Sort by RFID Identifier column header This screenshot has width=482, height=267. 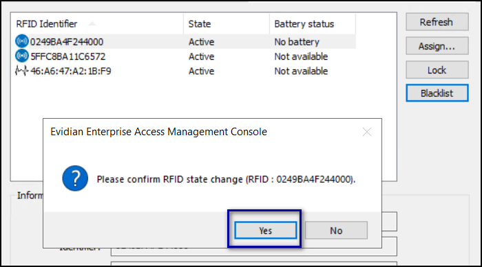(x=98, y=24)
